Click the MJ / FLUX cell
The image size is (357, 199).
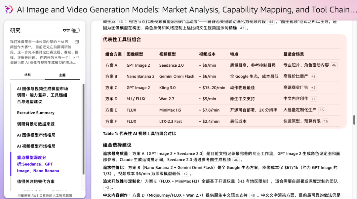click(136, 99)
